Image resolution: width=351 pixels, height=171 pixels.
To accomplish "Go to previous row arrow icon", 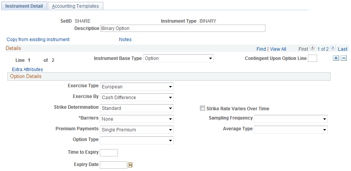I will 312,48.
